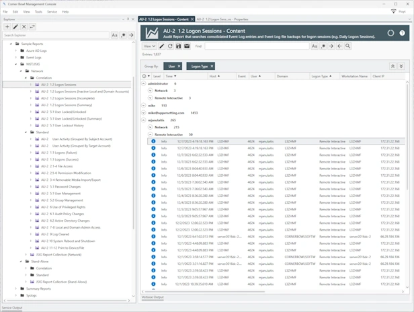Toggle regex option beside Find field

[x=323, y=46]
